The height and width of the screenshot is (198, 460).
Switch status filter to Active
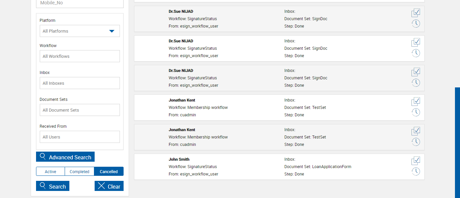click(51, 171)
